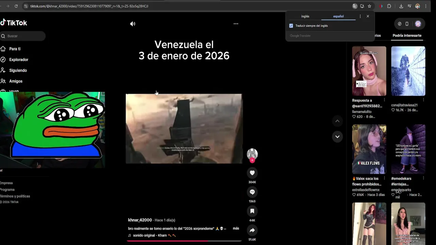Seek on the red video progress bar
Screen dimensions: 436x245
(x=184, y=241)
